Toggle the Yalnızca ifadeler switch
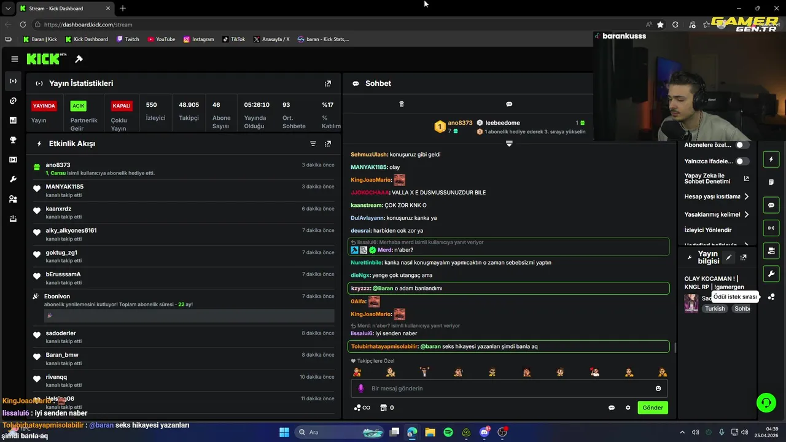This screenshot has width=786, height=442. tap(743, 161)
